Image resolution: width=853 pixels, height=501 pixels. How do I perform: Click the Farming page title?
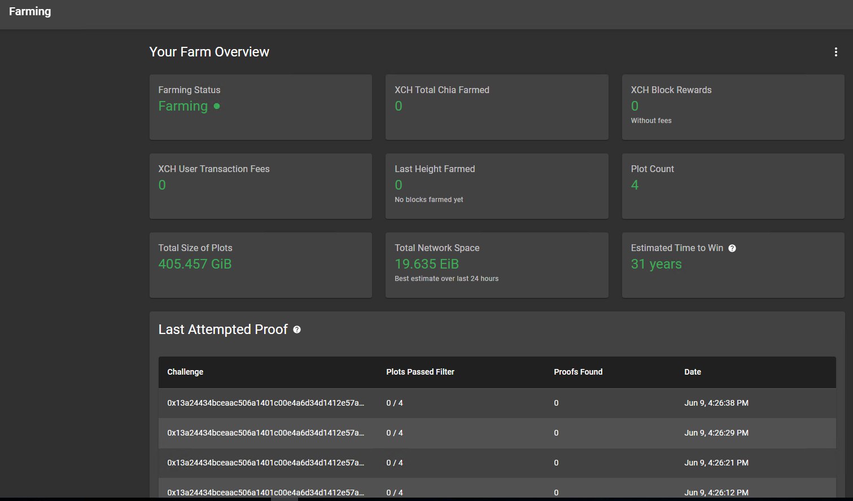(30, 11)
